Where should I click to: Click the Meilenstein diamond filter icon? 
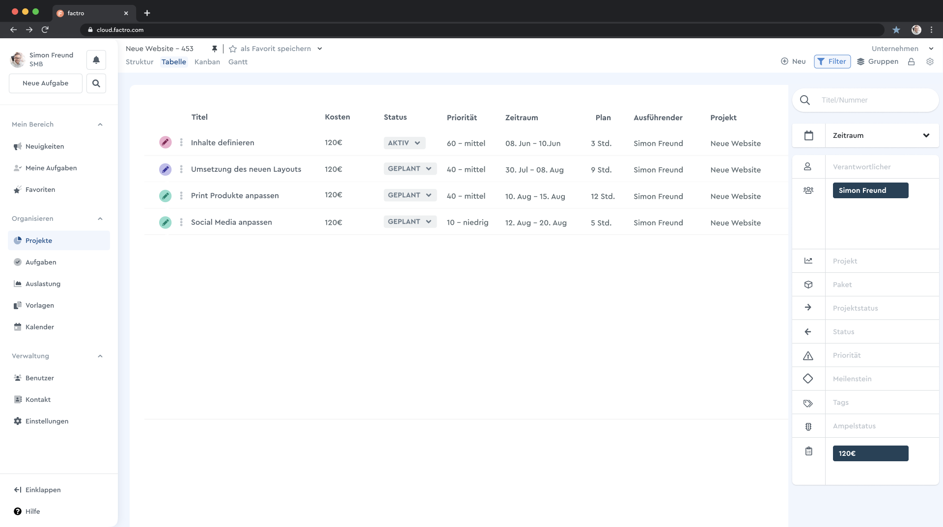tap(808, 378)
